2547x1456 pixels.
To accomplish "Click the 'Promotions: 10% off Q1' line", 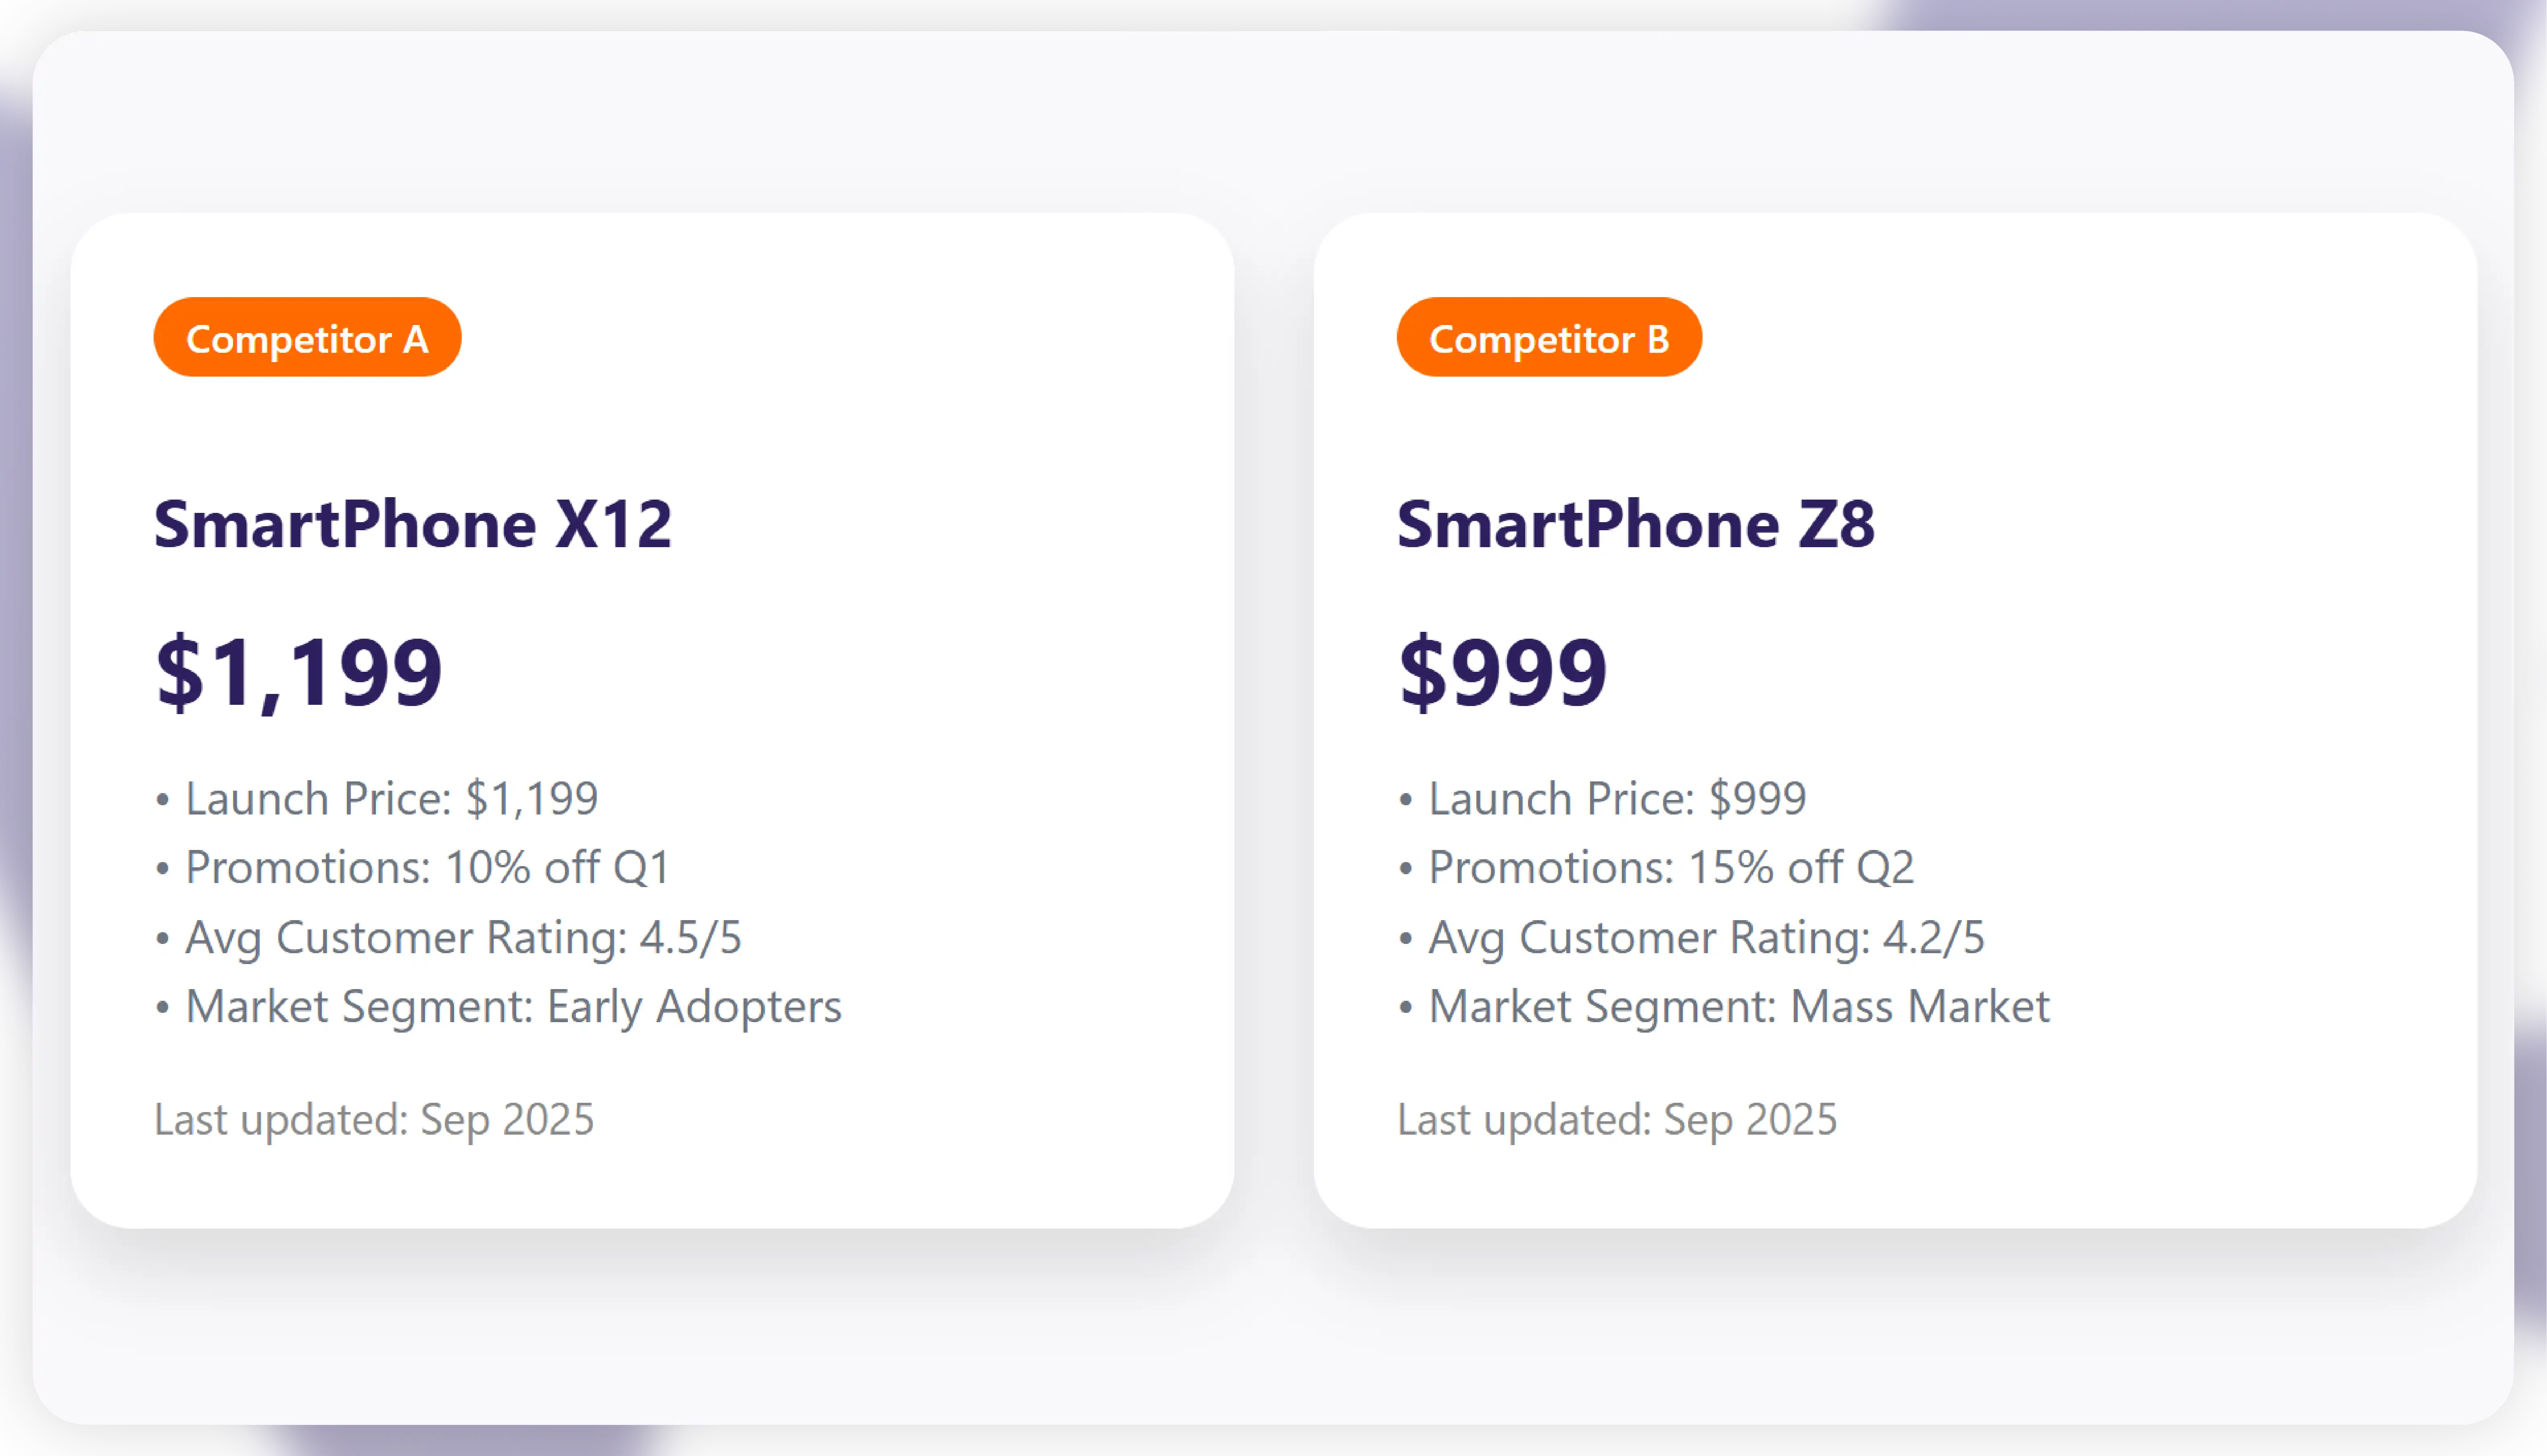I will tap(427, 867).
